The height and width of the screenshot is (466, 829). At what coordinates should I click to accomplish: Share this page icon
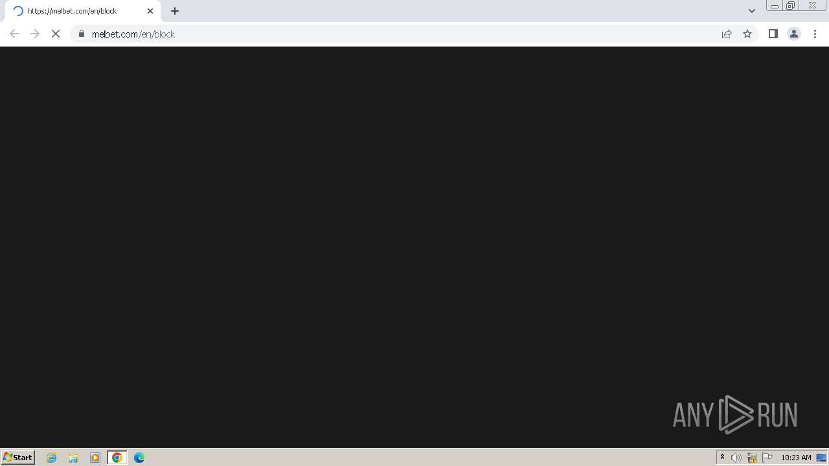(x=727, y=34)
